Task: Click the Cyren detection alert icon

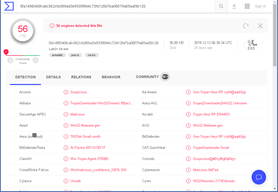Action: click(x=188, y=181)
